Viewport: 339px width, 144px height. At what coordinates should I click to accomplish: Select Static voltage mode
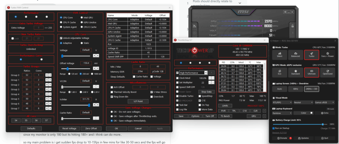82,43
